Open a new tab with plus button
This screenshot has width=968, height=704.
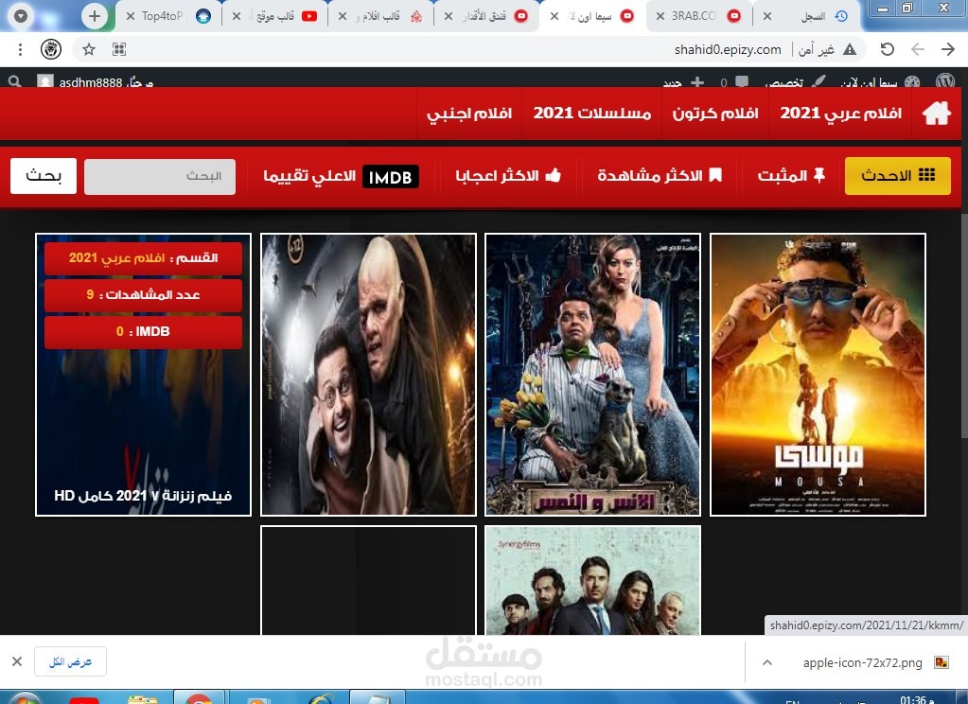click(95, 16)
